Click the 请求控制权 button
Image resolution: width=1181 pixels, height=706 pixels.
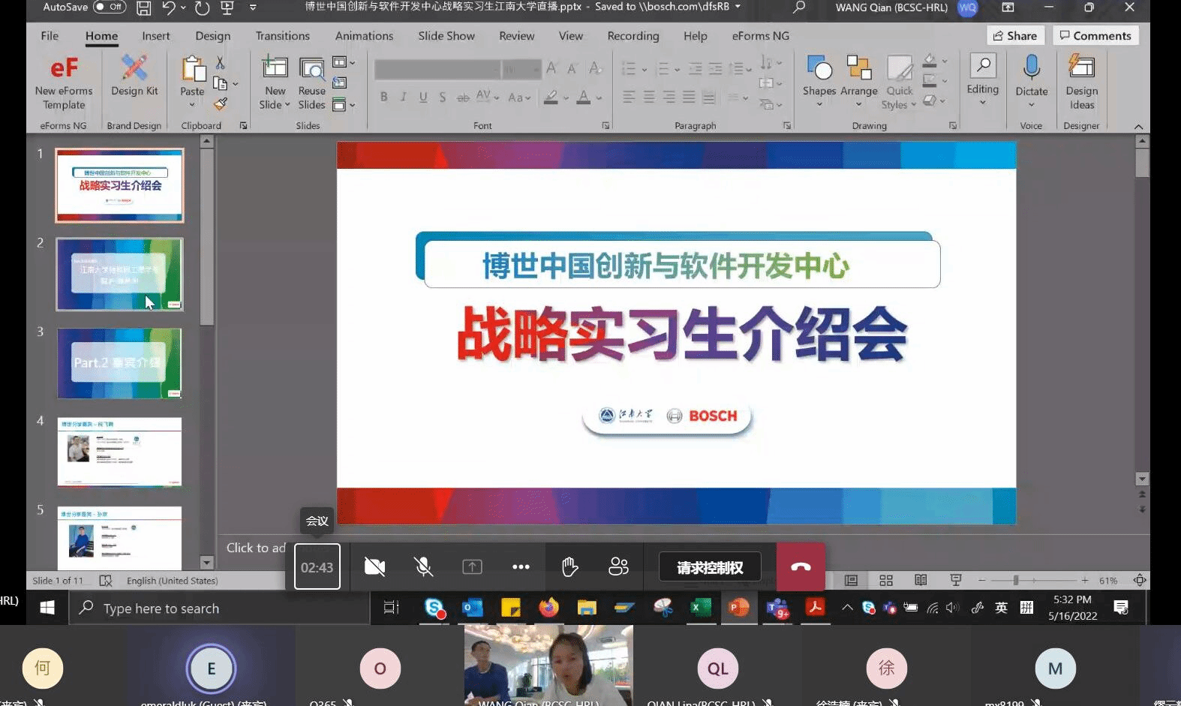click(x=710, y=567)
